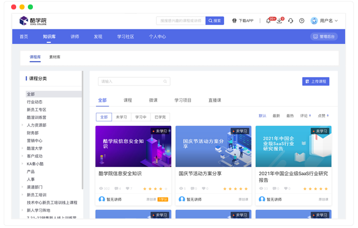Image resolution: width=358 pixels, height=228 pixels.
Task: Switch to the 课程 content tab
Action: [x=128, y=100]
